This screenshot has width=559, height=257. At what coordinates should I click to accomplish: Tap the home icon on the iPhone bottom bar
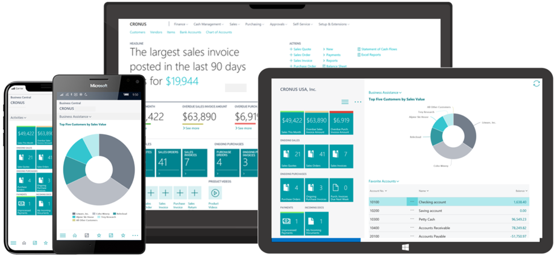click(x=24, y=243)
